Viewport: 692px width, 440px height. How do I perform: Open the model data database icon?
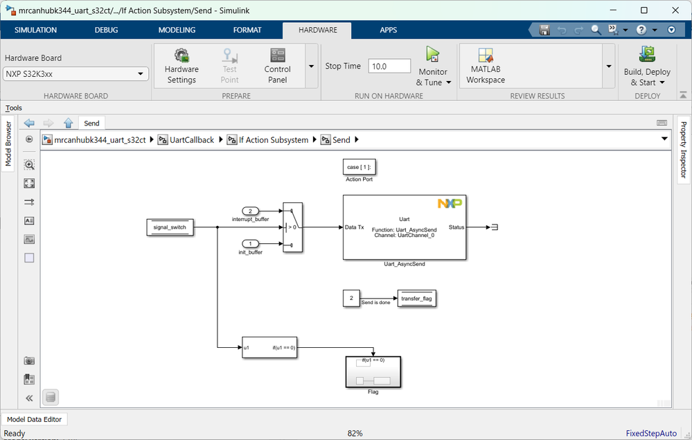coord(51,397)
